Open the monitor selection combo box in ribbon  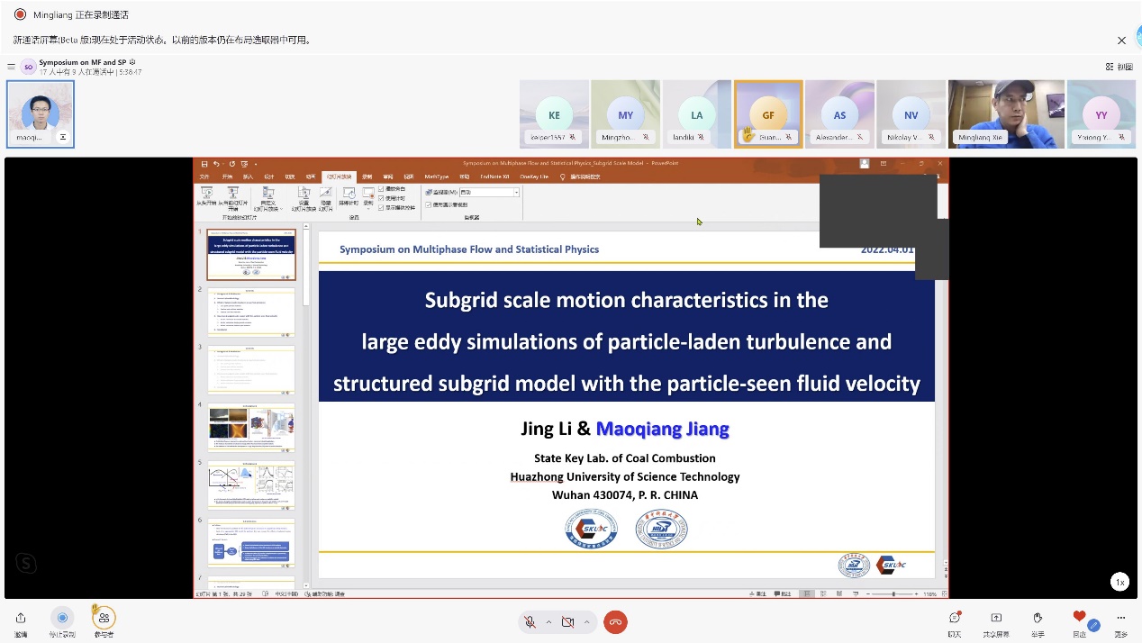(x=489, y=193)
